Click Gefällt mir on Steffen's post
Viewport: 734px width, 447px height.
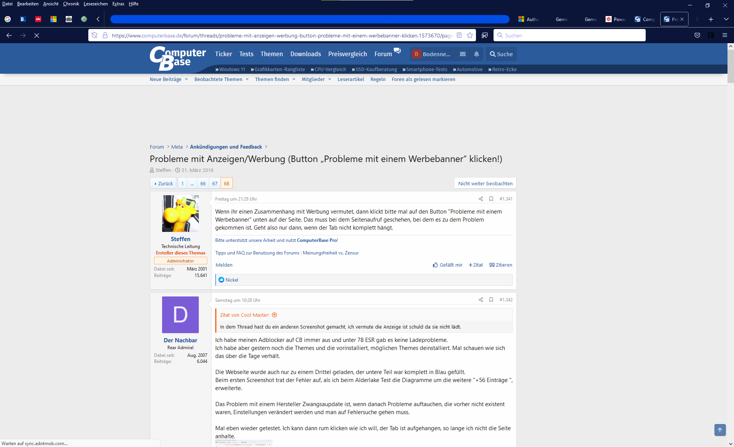click(447, 265)
